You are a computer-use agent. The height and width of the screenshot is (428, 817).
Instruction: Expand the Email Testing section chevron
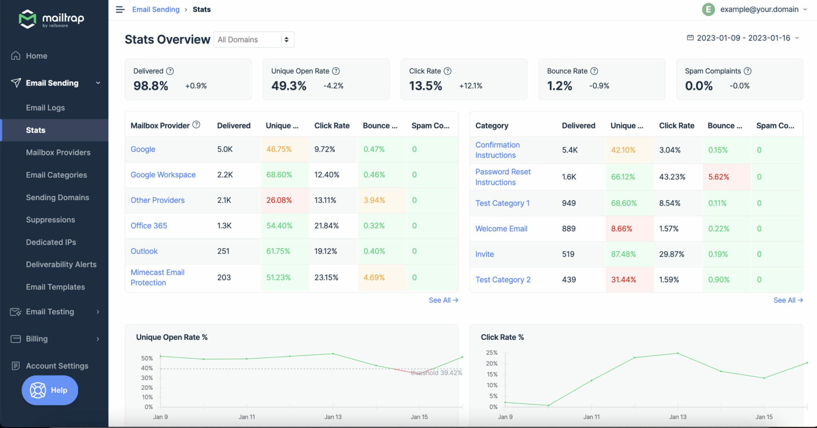click(98, 312)
